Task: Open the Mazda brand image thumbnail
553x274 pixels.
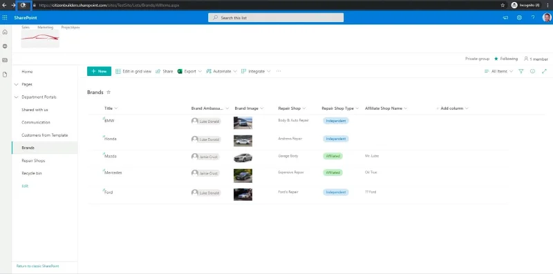Action: pyautogui.click(x=243, y=157)
